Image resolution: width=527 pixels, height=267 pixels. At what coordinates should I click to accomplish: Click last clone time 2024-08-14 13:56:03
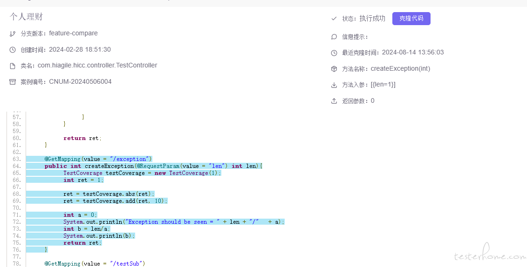[413, 52]
